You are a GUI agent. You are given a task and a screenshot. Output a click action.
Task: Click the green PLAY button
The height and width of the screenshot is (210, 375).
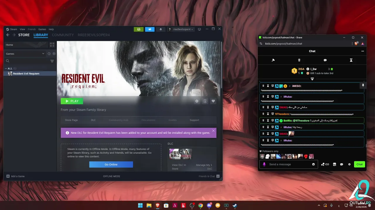point(72,101)
